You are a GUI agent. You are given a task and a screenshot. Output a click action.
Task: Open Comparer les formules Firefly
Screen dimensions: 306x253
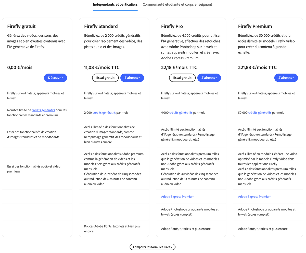click(152, 247)
